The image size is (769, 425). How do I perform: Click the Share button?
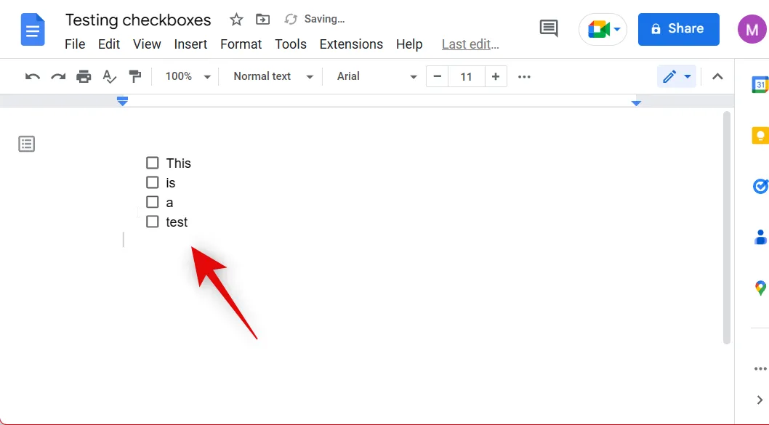[x=678, y=29]
